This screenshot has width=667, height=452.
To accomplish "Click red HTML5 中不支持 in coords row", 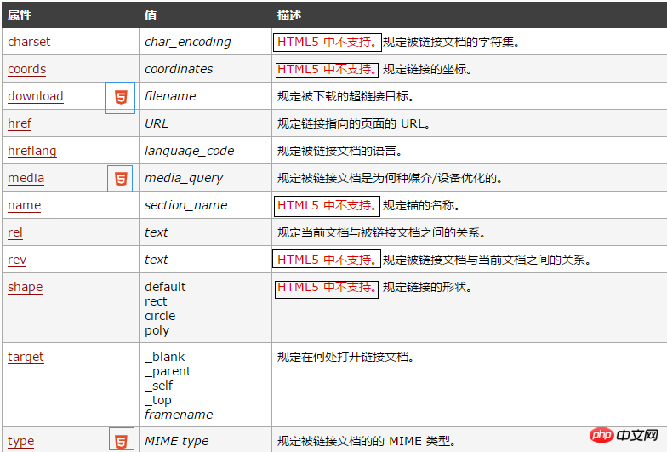I will coord(327,70).
